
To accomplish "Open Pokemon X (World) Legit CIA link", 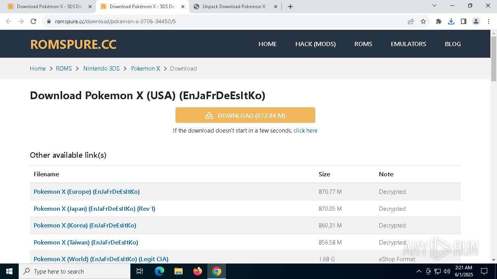I will (x=101, y=259).
